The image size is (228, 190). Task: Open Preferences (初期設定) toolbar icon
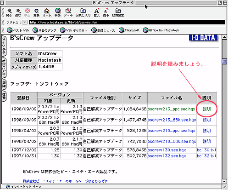point(118,12)
